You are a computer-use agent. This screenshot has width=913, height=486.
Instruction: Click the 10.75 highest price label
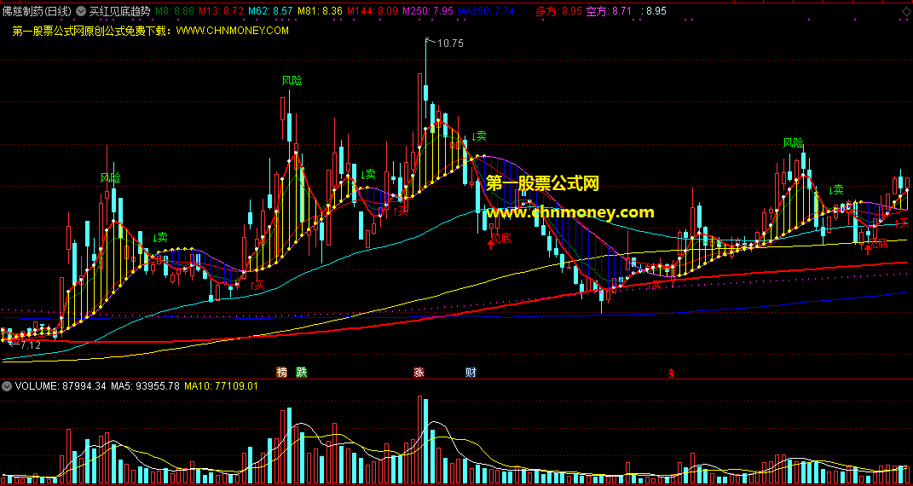pos(450,43)
